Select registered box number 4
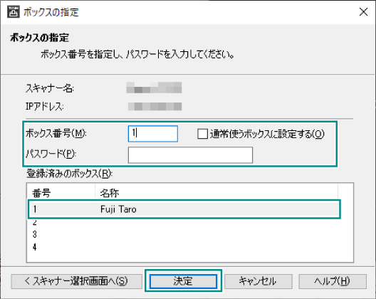 tap(35, 247)
